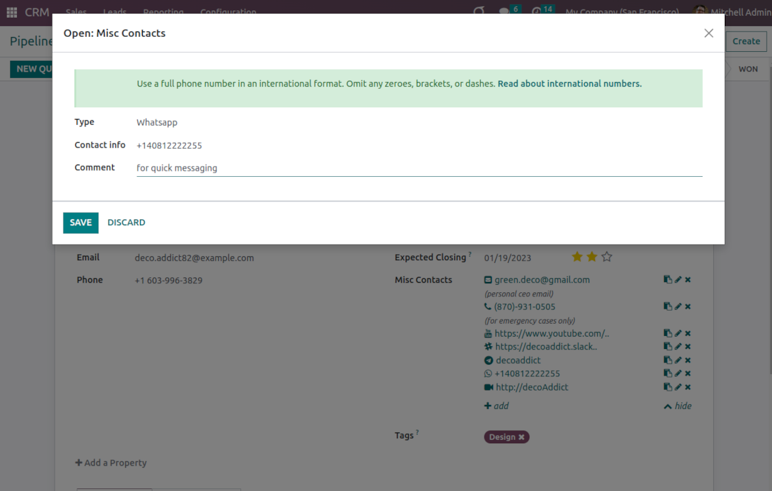Copy the green.deco@gmail.com contact

[667, 279]
